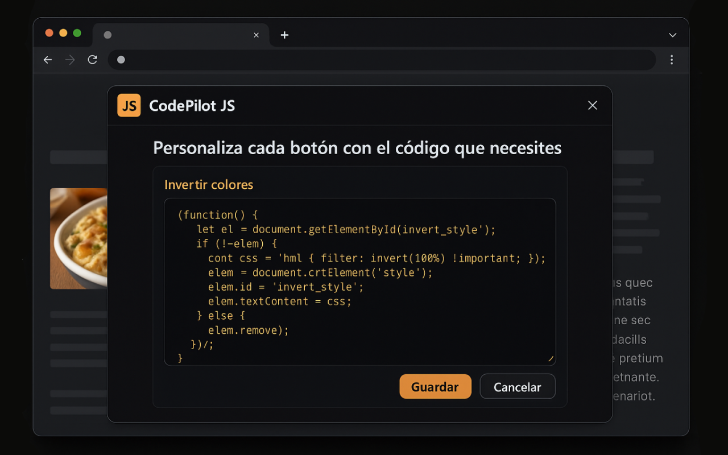Open the browser three-dot menu
The width and height of the screenshot is (728, 455).
[x=672, y=60]
